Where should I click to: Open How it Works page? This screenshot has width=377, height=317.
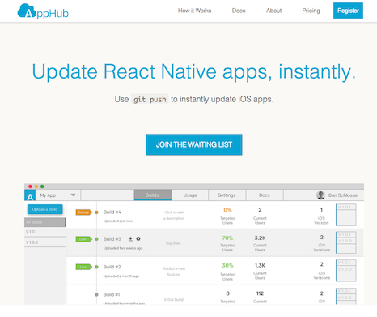[x=194, y=11]
